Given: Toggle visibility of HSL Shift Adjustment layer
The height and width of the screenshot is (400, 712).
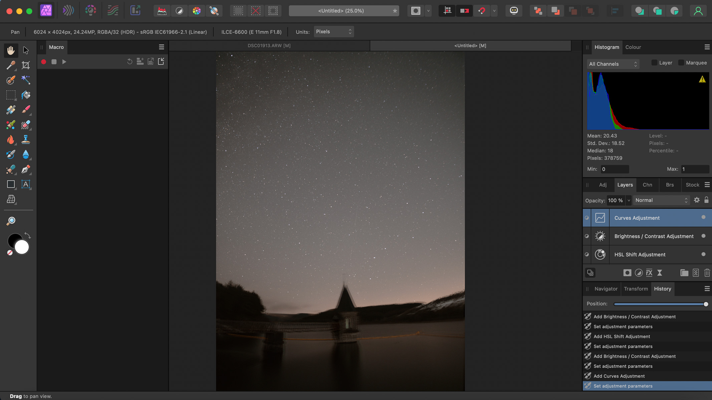Looking at the screenshot, I should tap(587, 254).
